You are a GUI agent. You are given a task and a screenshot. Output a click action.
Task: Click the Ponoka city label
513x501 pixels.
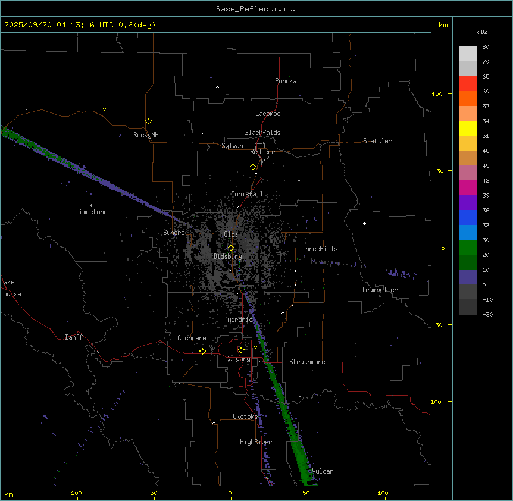[286, 81]
